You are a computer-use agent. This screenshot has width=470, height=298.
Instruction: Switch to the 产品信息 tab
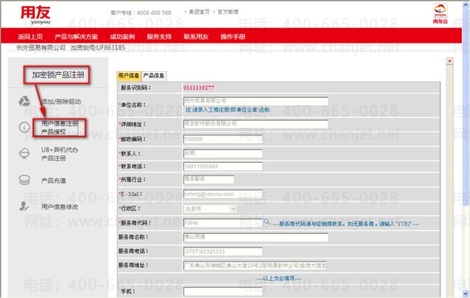click(x=154, y=76)
